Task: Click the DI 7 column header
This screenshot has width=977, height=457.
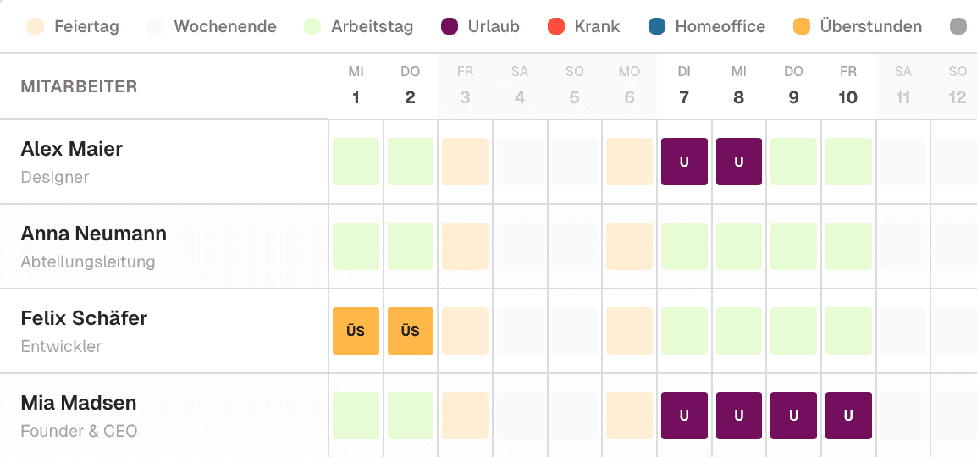Action: click(684, 85)
